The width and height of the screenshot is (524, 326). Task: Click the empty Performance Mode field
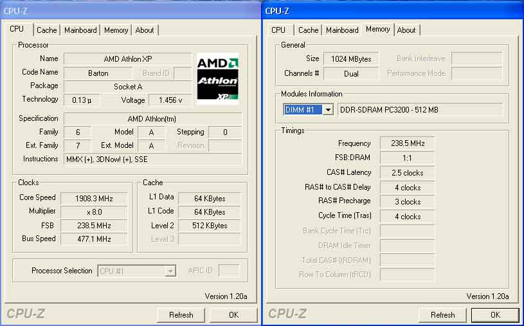476,74
